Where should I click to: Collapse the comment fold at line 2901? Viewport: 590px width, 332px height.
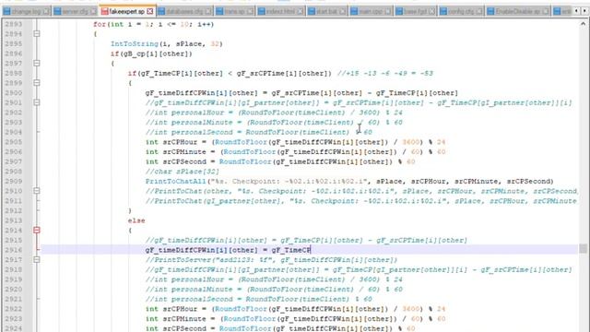tap(37, 102)
